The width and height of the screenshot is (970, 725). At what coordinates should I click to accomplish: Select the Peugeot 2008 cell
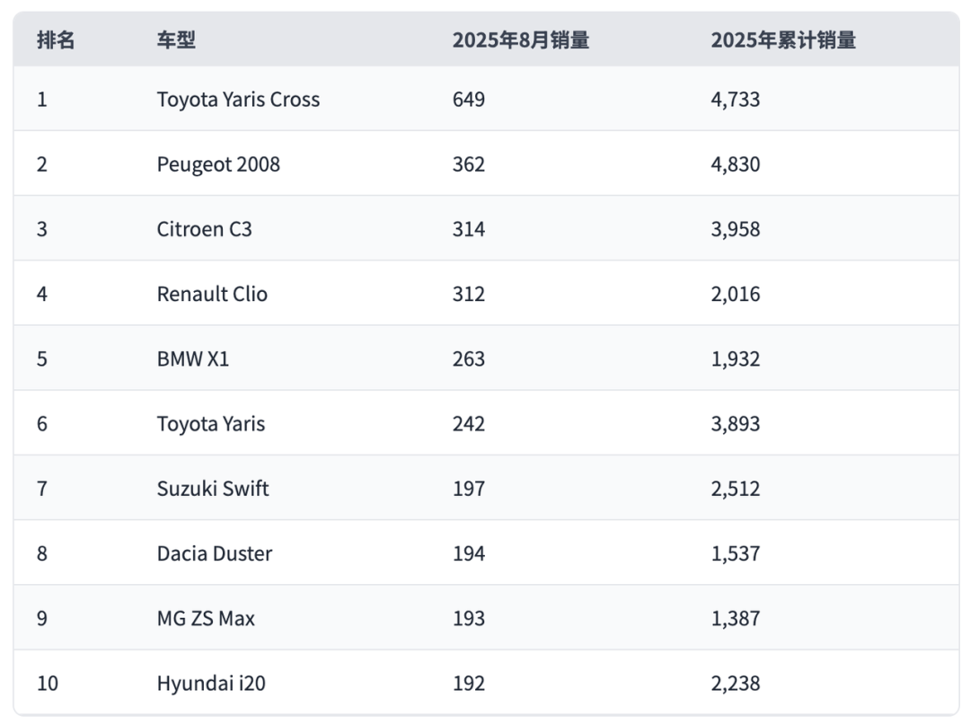(218, 164)
